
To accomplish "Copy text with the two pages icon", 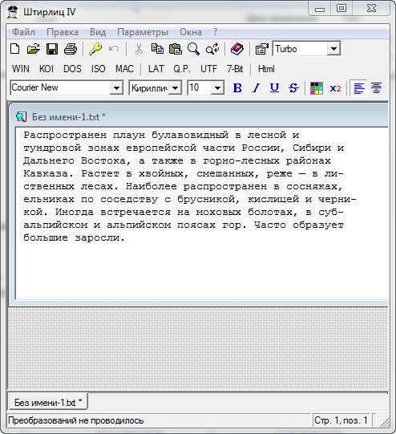I will 157,49.
